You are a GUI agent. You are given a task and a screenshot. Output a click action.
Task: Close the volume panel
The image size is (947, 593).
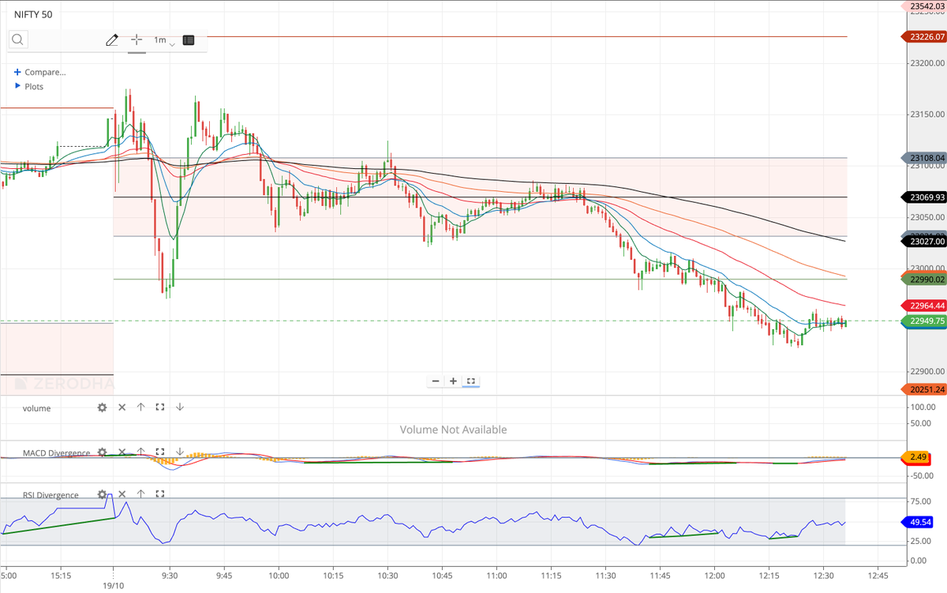122,407
